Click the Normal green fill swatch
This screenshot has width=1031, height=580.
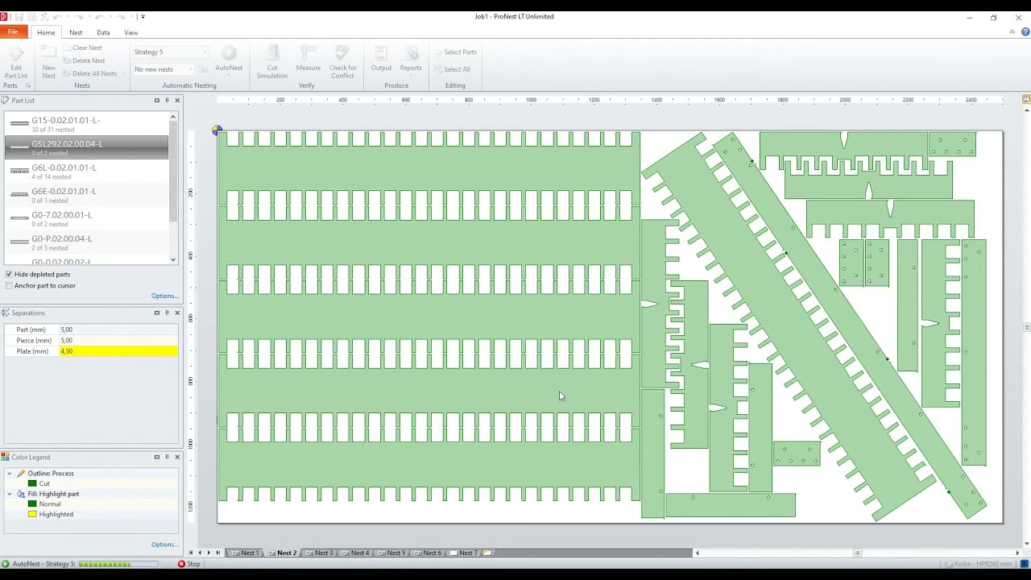32,504
